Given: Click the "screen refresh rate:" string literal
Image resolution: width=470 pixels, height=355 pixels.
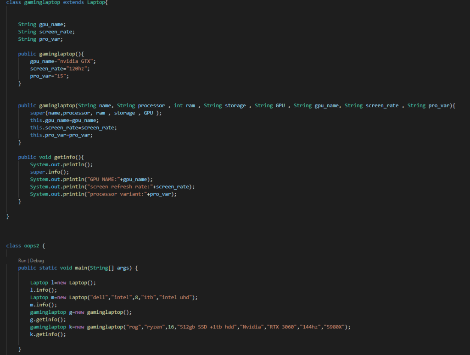Looking at the screenshot, I should (120, 186).
